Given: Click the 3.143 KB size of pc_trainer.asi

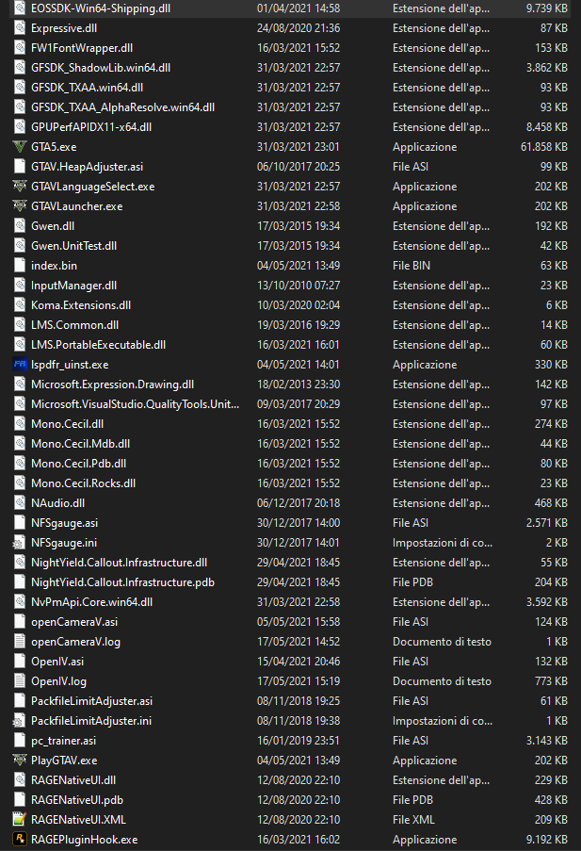Looking at the screenshot, I should click(x=547, y=741).
